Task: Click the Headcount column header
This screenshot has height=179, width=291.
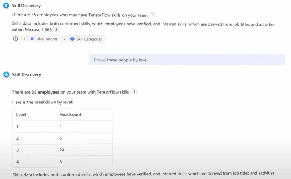Action: pyautogui.click(x=70, y=115)
